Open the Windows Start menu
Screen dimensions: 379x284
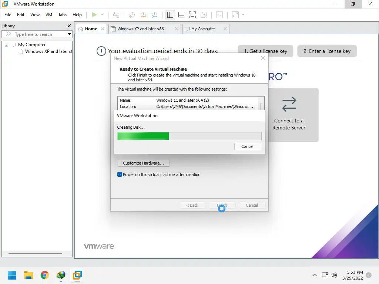[x=12, y=275]
